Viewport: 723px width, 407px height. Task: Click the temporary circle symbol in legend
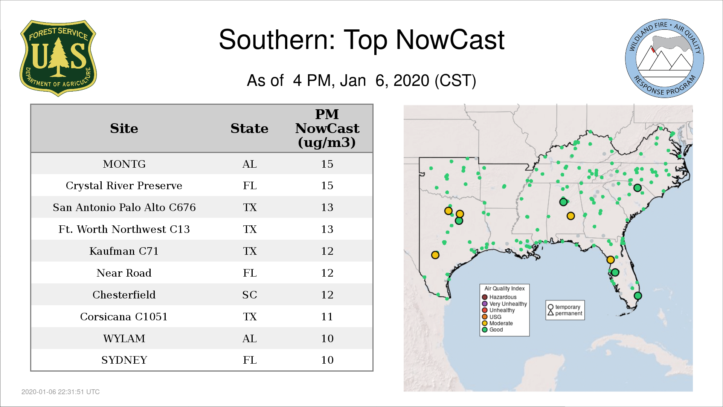point(551,307)
